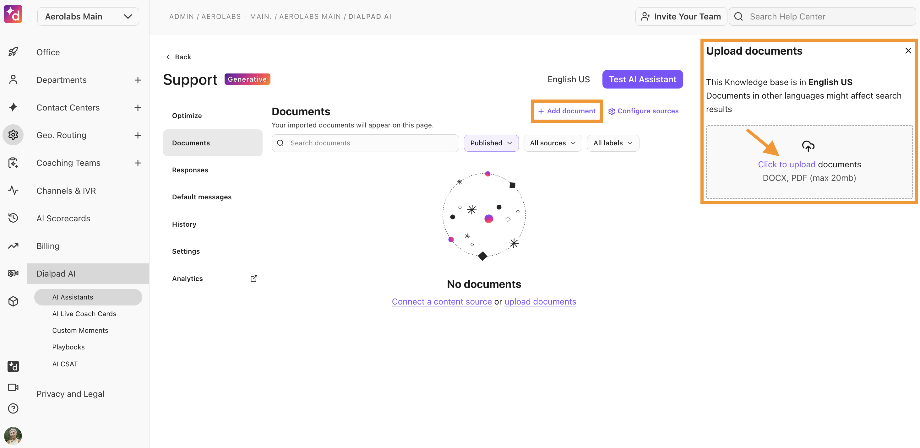This screenshot has width=920, height=448.
Task: Add a coaching team with plus icon
Action: pyautogui.click(x=138, y=163)
